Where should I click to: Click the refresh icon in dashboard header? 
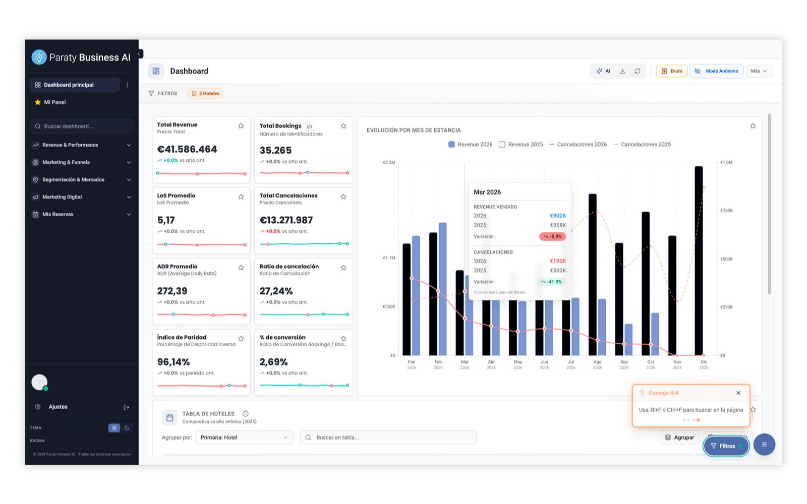pyautogui.click(x=638, y=71)
